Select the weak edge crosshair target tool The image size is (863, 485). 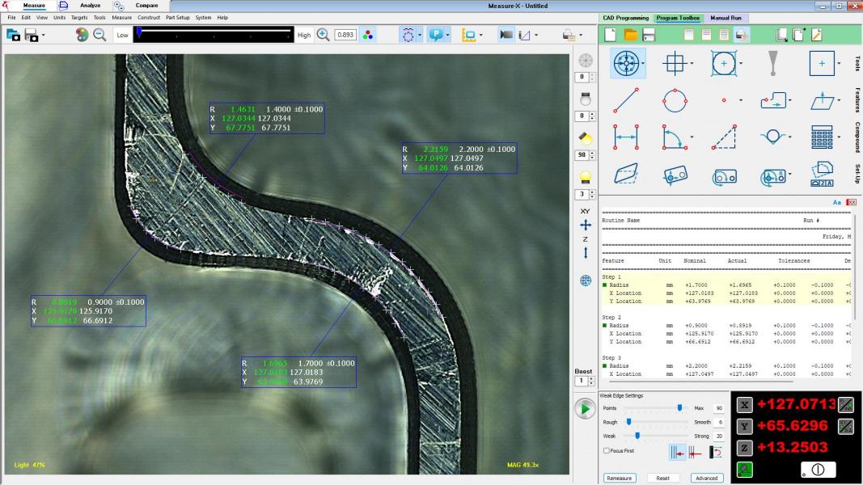(x=626, y=63)
